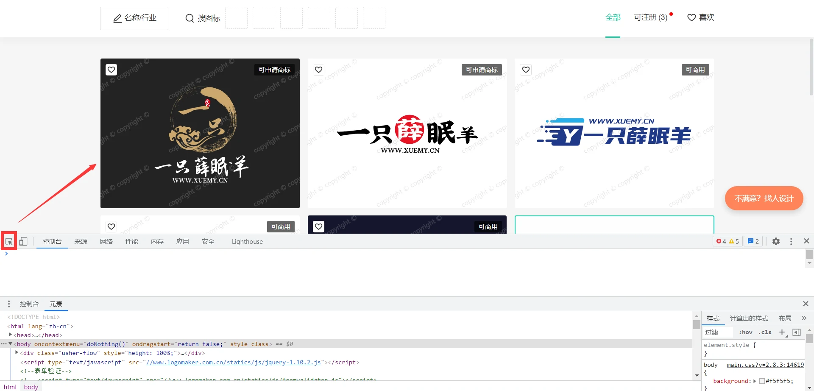Expand the background property triangle
Screen dimensions: 814x391
click(x=755, y=381)
